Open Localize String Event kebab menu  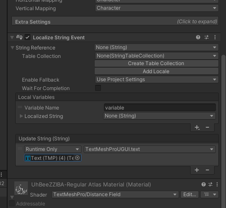point(215,37)
